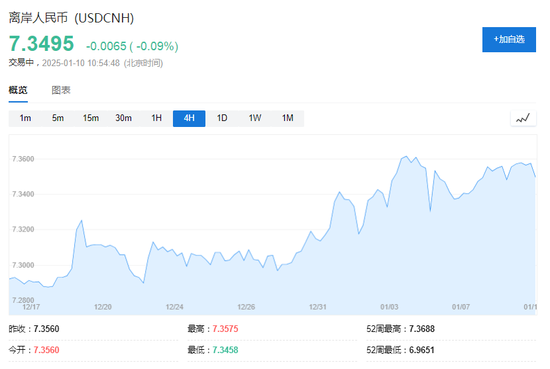This screenshot has height=369, width=550.
Task: Switch chart to 1D interval
Action: [222, 118]
